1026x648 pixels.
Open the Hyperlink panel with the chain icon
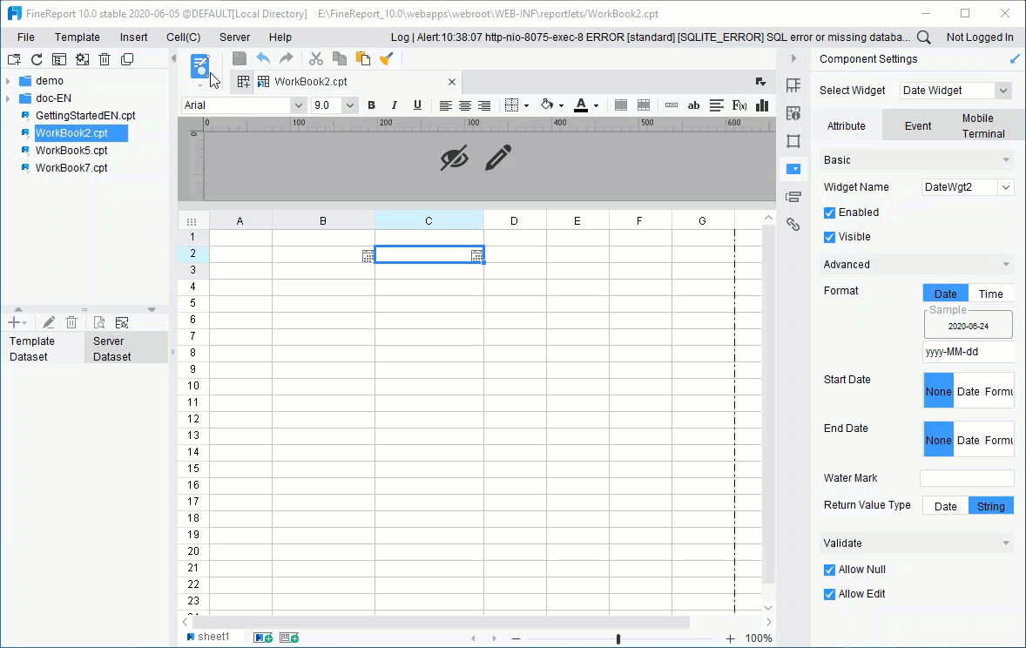(793, 225)
